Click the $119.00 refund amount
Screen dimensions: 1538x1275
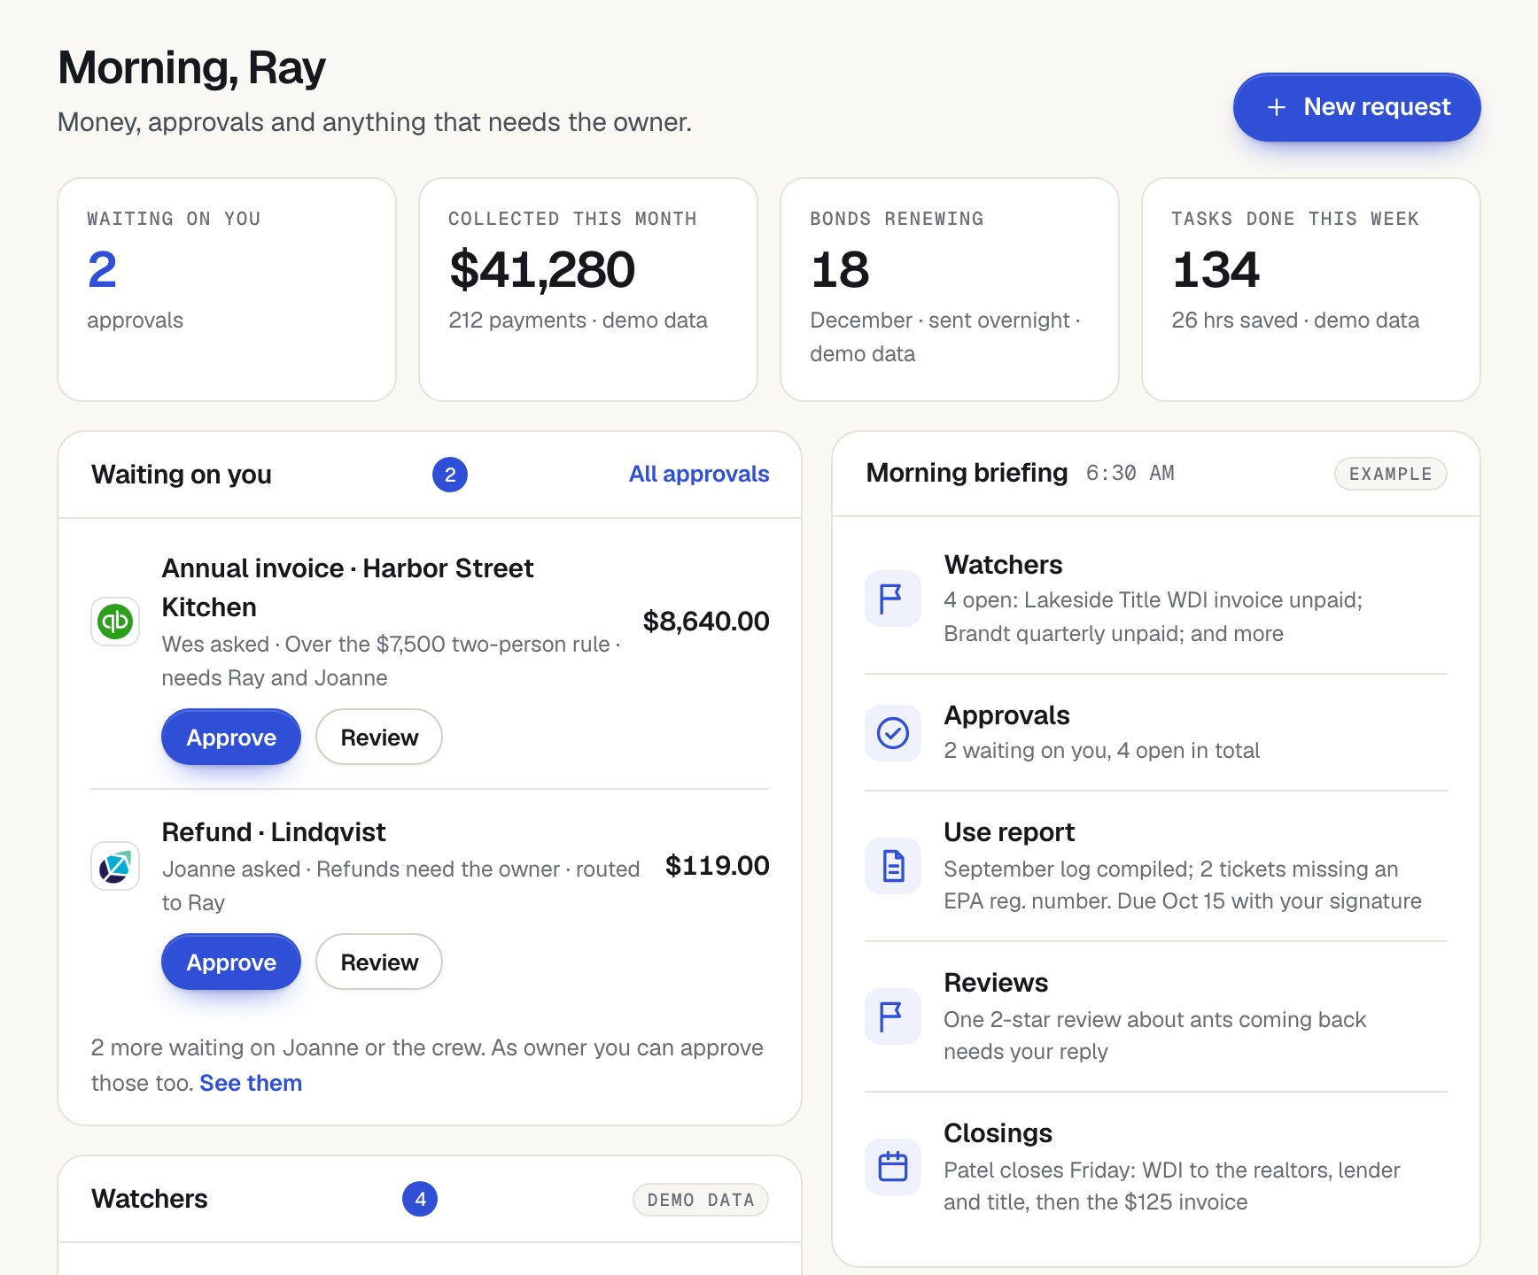coord(718,866)
